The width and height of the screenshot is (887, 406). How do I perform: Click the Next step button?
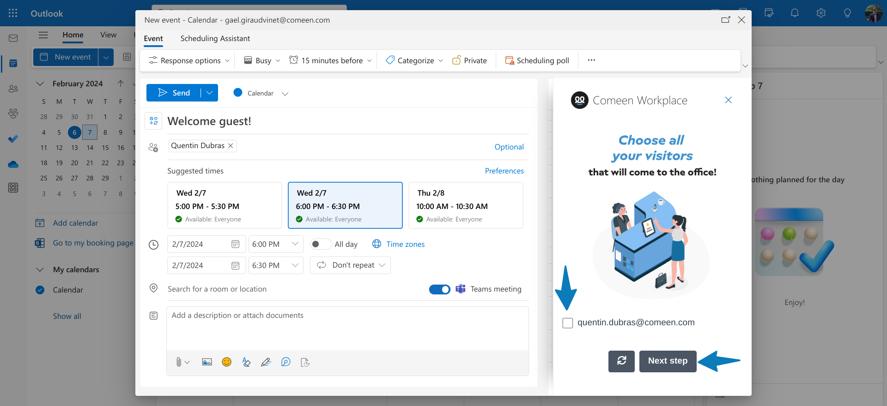coord(668,361)
